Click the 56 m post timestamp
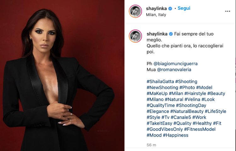 pyautogui.click(x=151, y=145)
